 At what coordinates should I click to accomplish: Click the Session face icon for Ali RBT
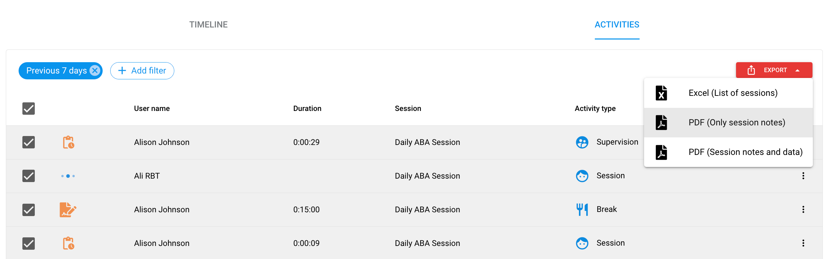click(x=582, y=176)
